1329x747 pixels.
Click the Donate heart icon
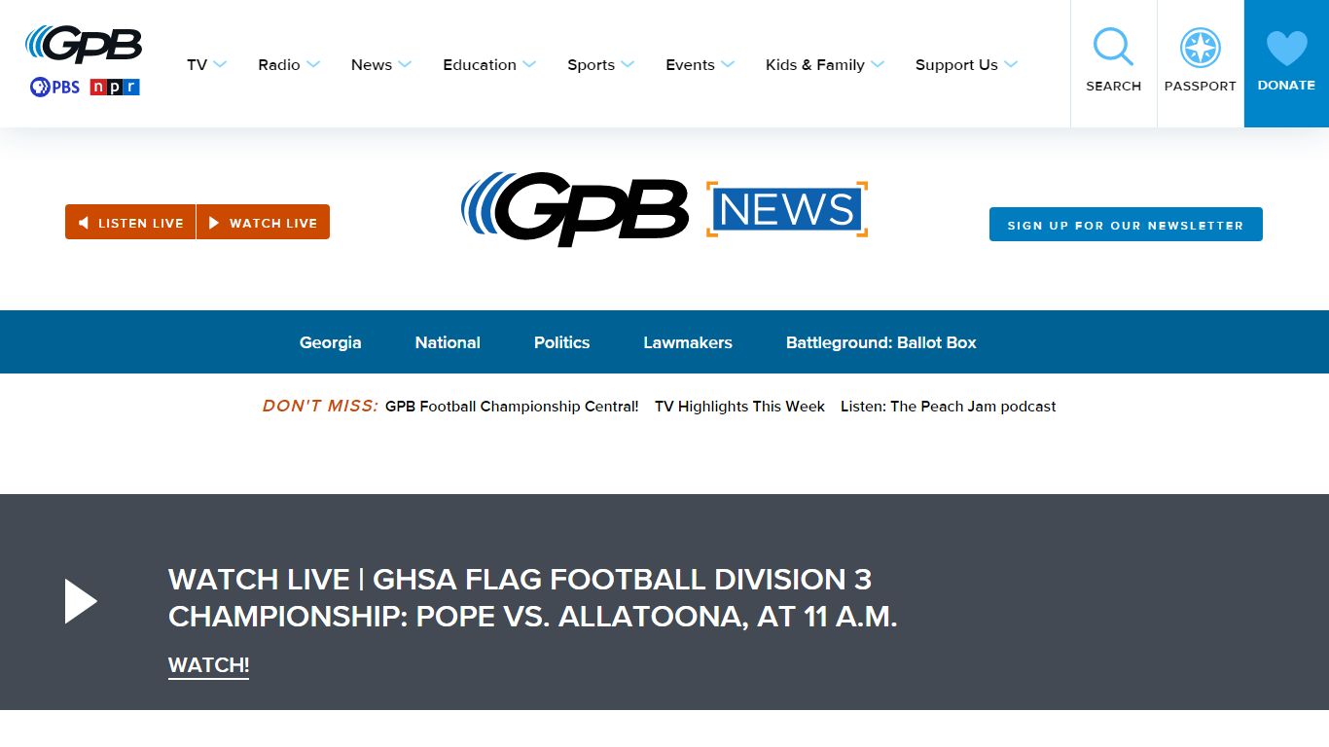(1286, 49)
